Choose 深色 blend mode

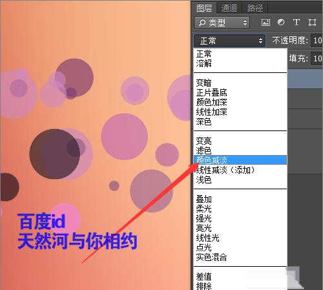click(x=240, y=121)
